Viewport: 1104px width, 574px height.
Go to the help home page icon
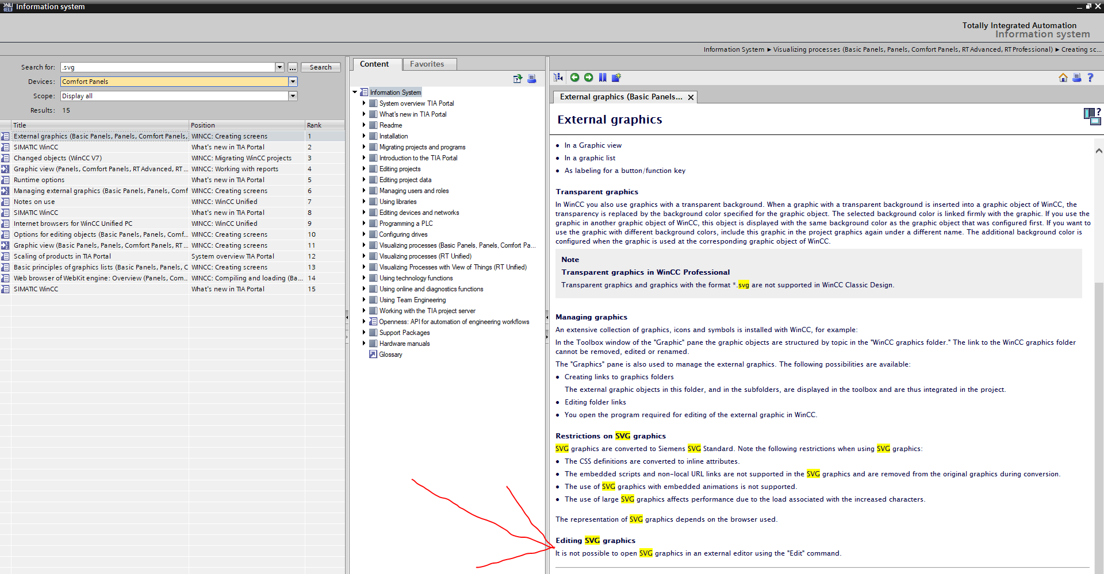pyautogui.click(x=1063, y=78)
